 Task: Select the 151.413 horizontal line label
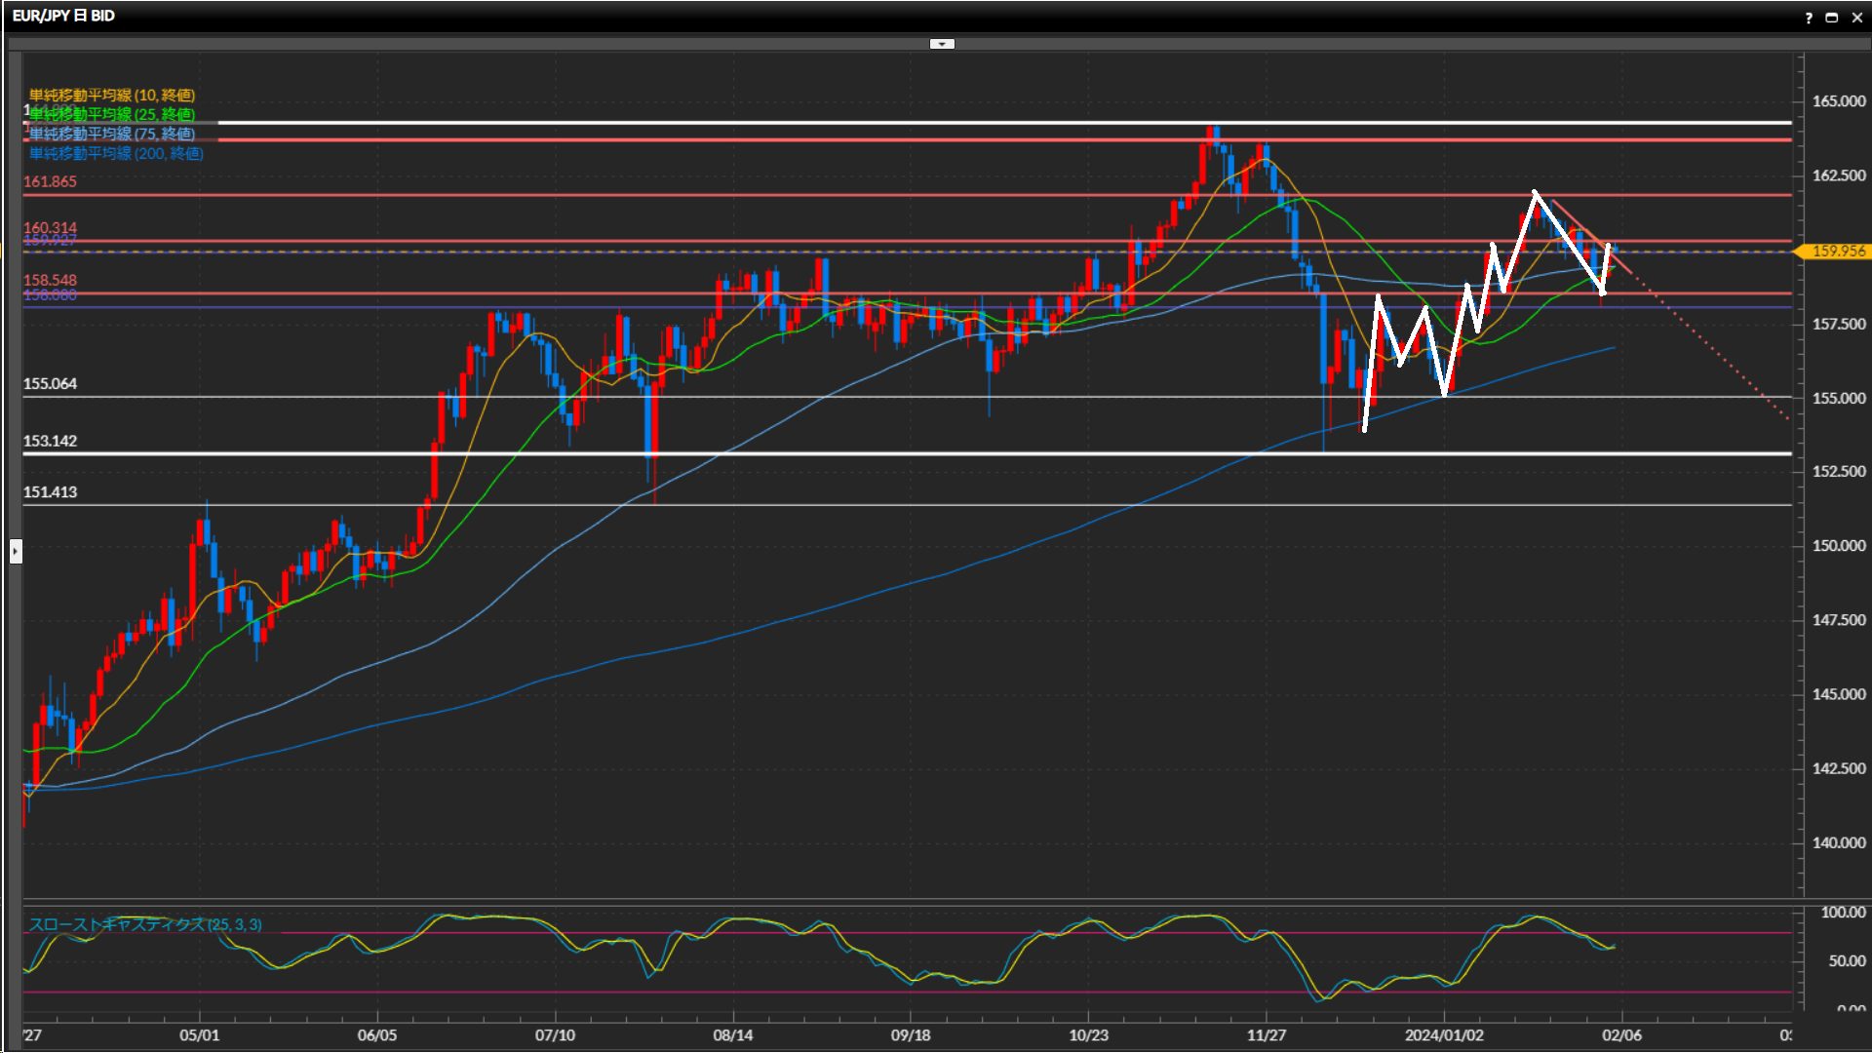(x=50, y=492)
